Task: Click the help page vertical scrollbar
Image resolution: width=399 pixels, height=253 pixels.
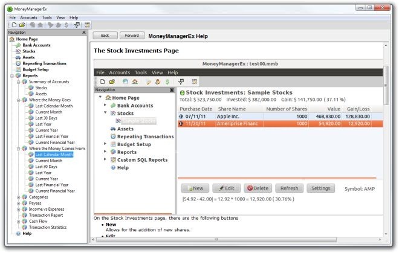Action: click(386, 139)
